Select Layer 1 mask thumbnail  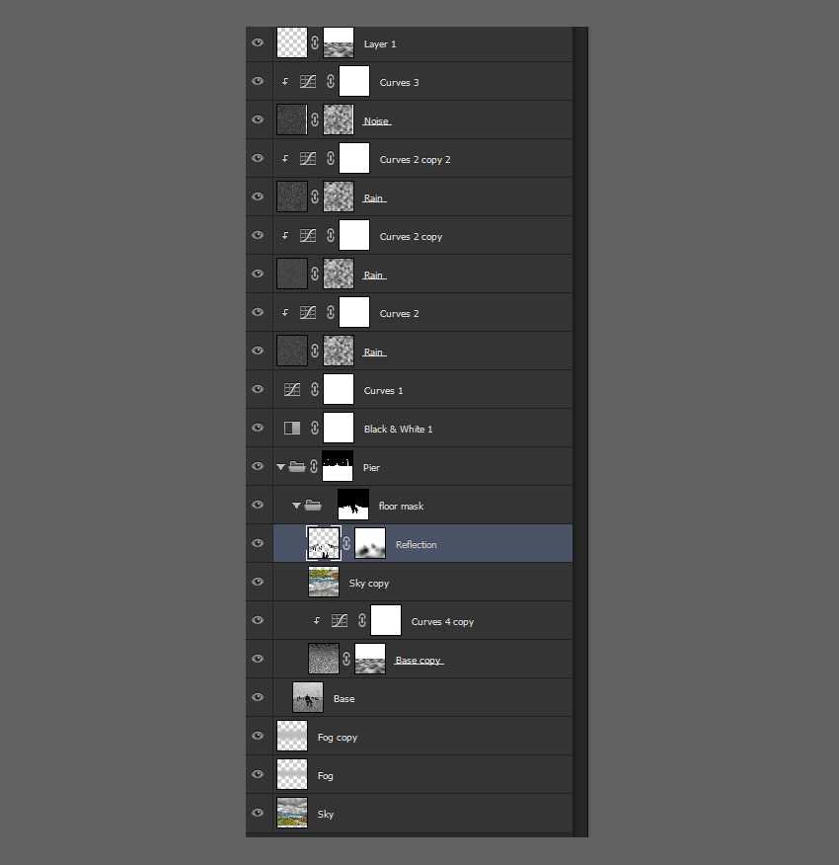(339, 43)
